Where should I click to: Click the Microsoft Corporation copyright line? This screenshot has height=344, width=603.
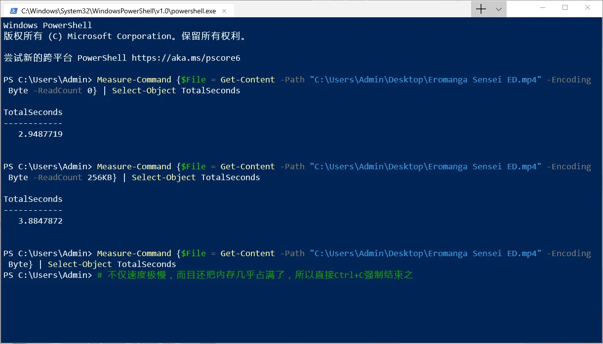click(x=124, y=36)
